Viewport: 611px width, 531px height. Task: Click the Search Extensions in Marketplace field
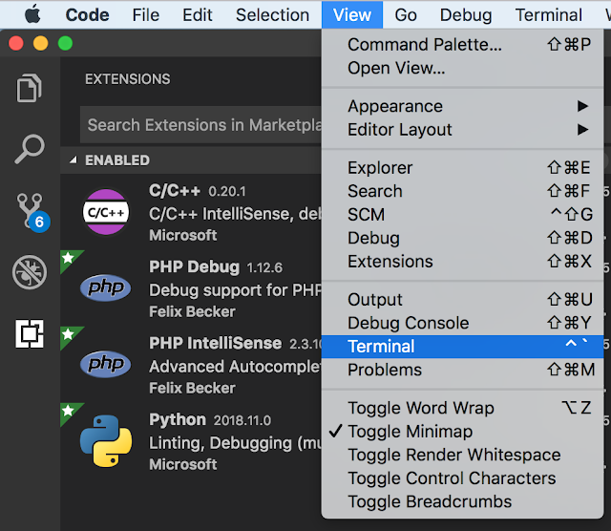coord(200,125)
